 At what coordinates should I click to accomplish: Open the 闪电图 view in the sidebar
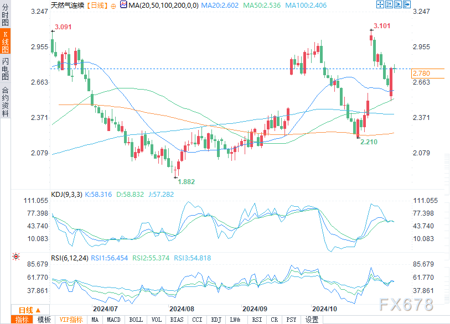[x=6, y=68]
